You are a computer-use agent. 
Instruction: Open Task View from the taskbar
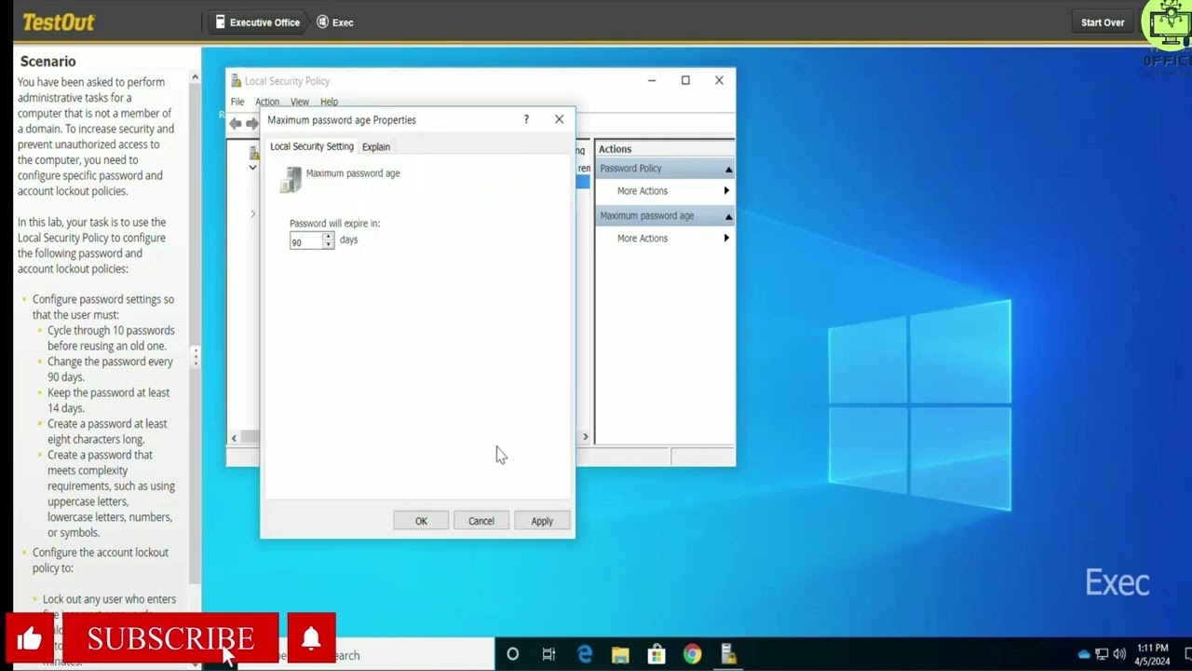coord(549,654)
